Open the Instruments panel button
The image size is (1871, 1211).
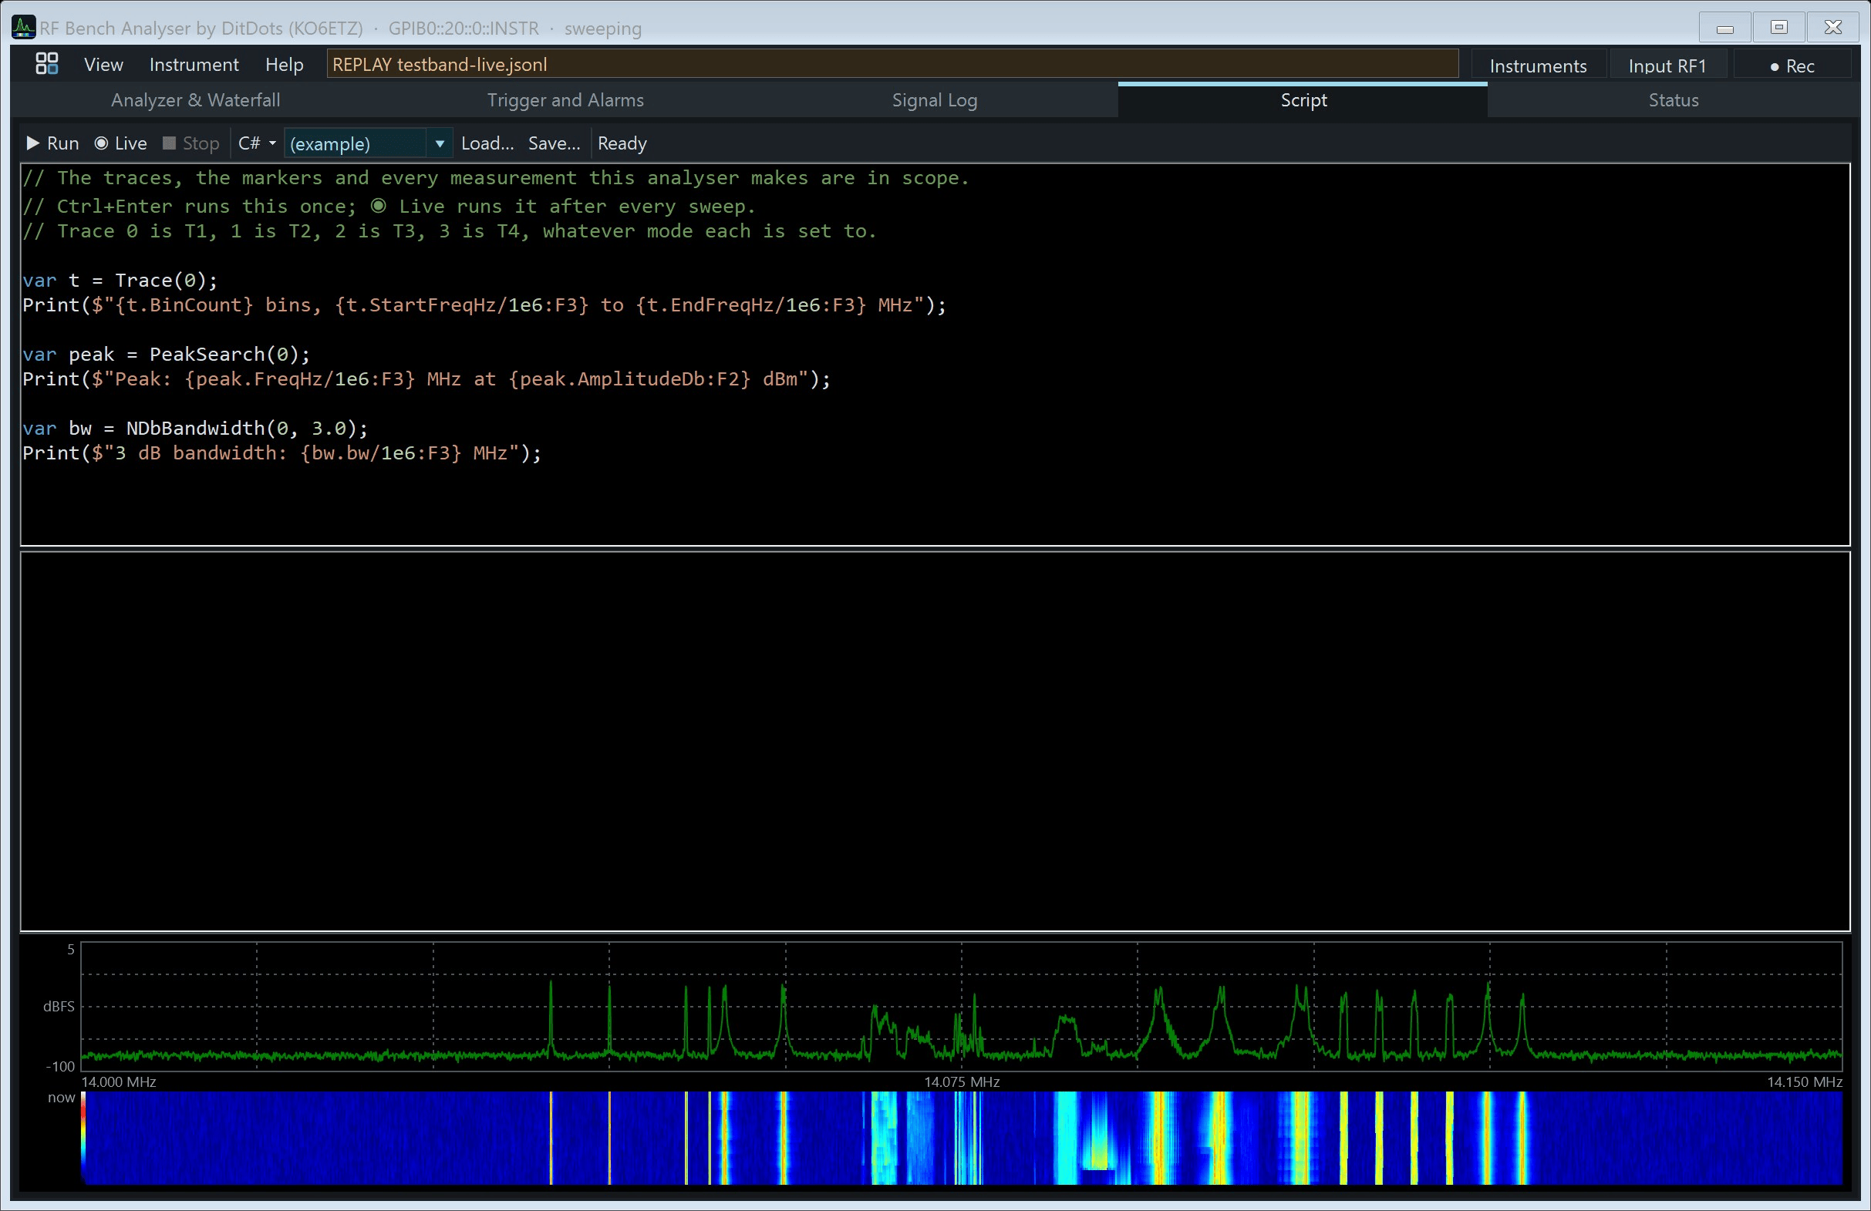(1538, 66)
